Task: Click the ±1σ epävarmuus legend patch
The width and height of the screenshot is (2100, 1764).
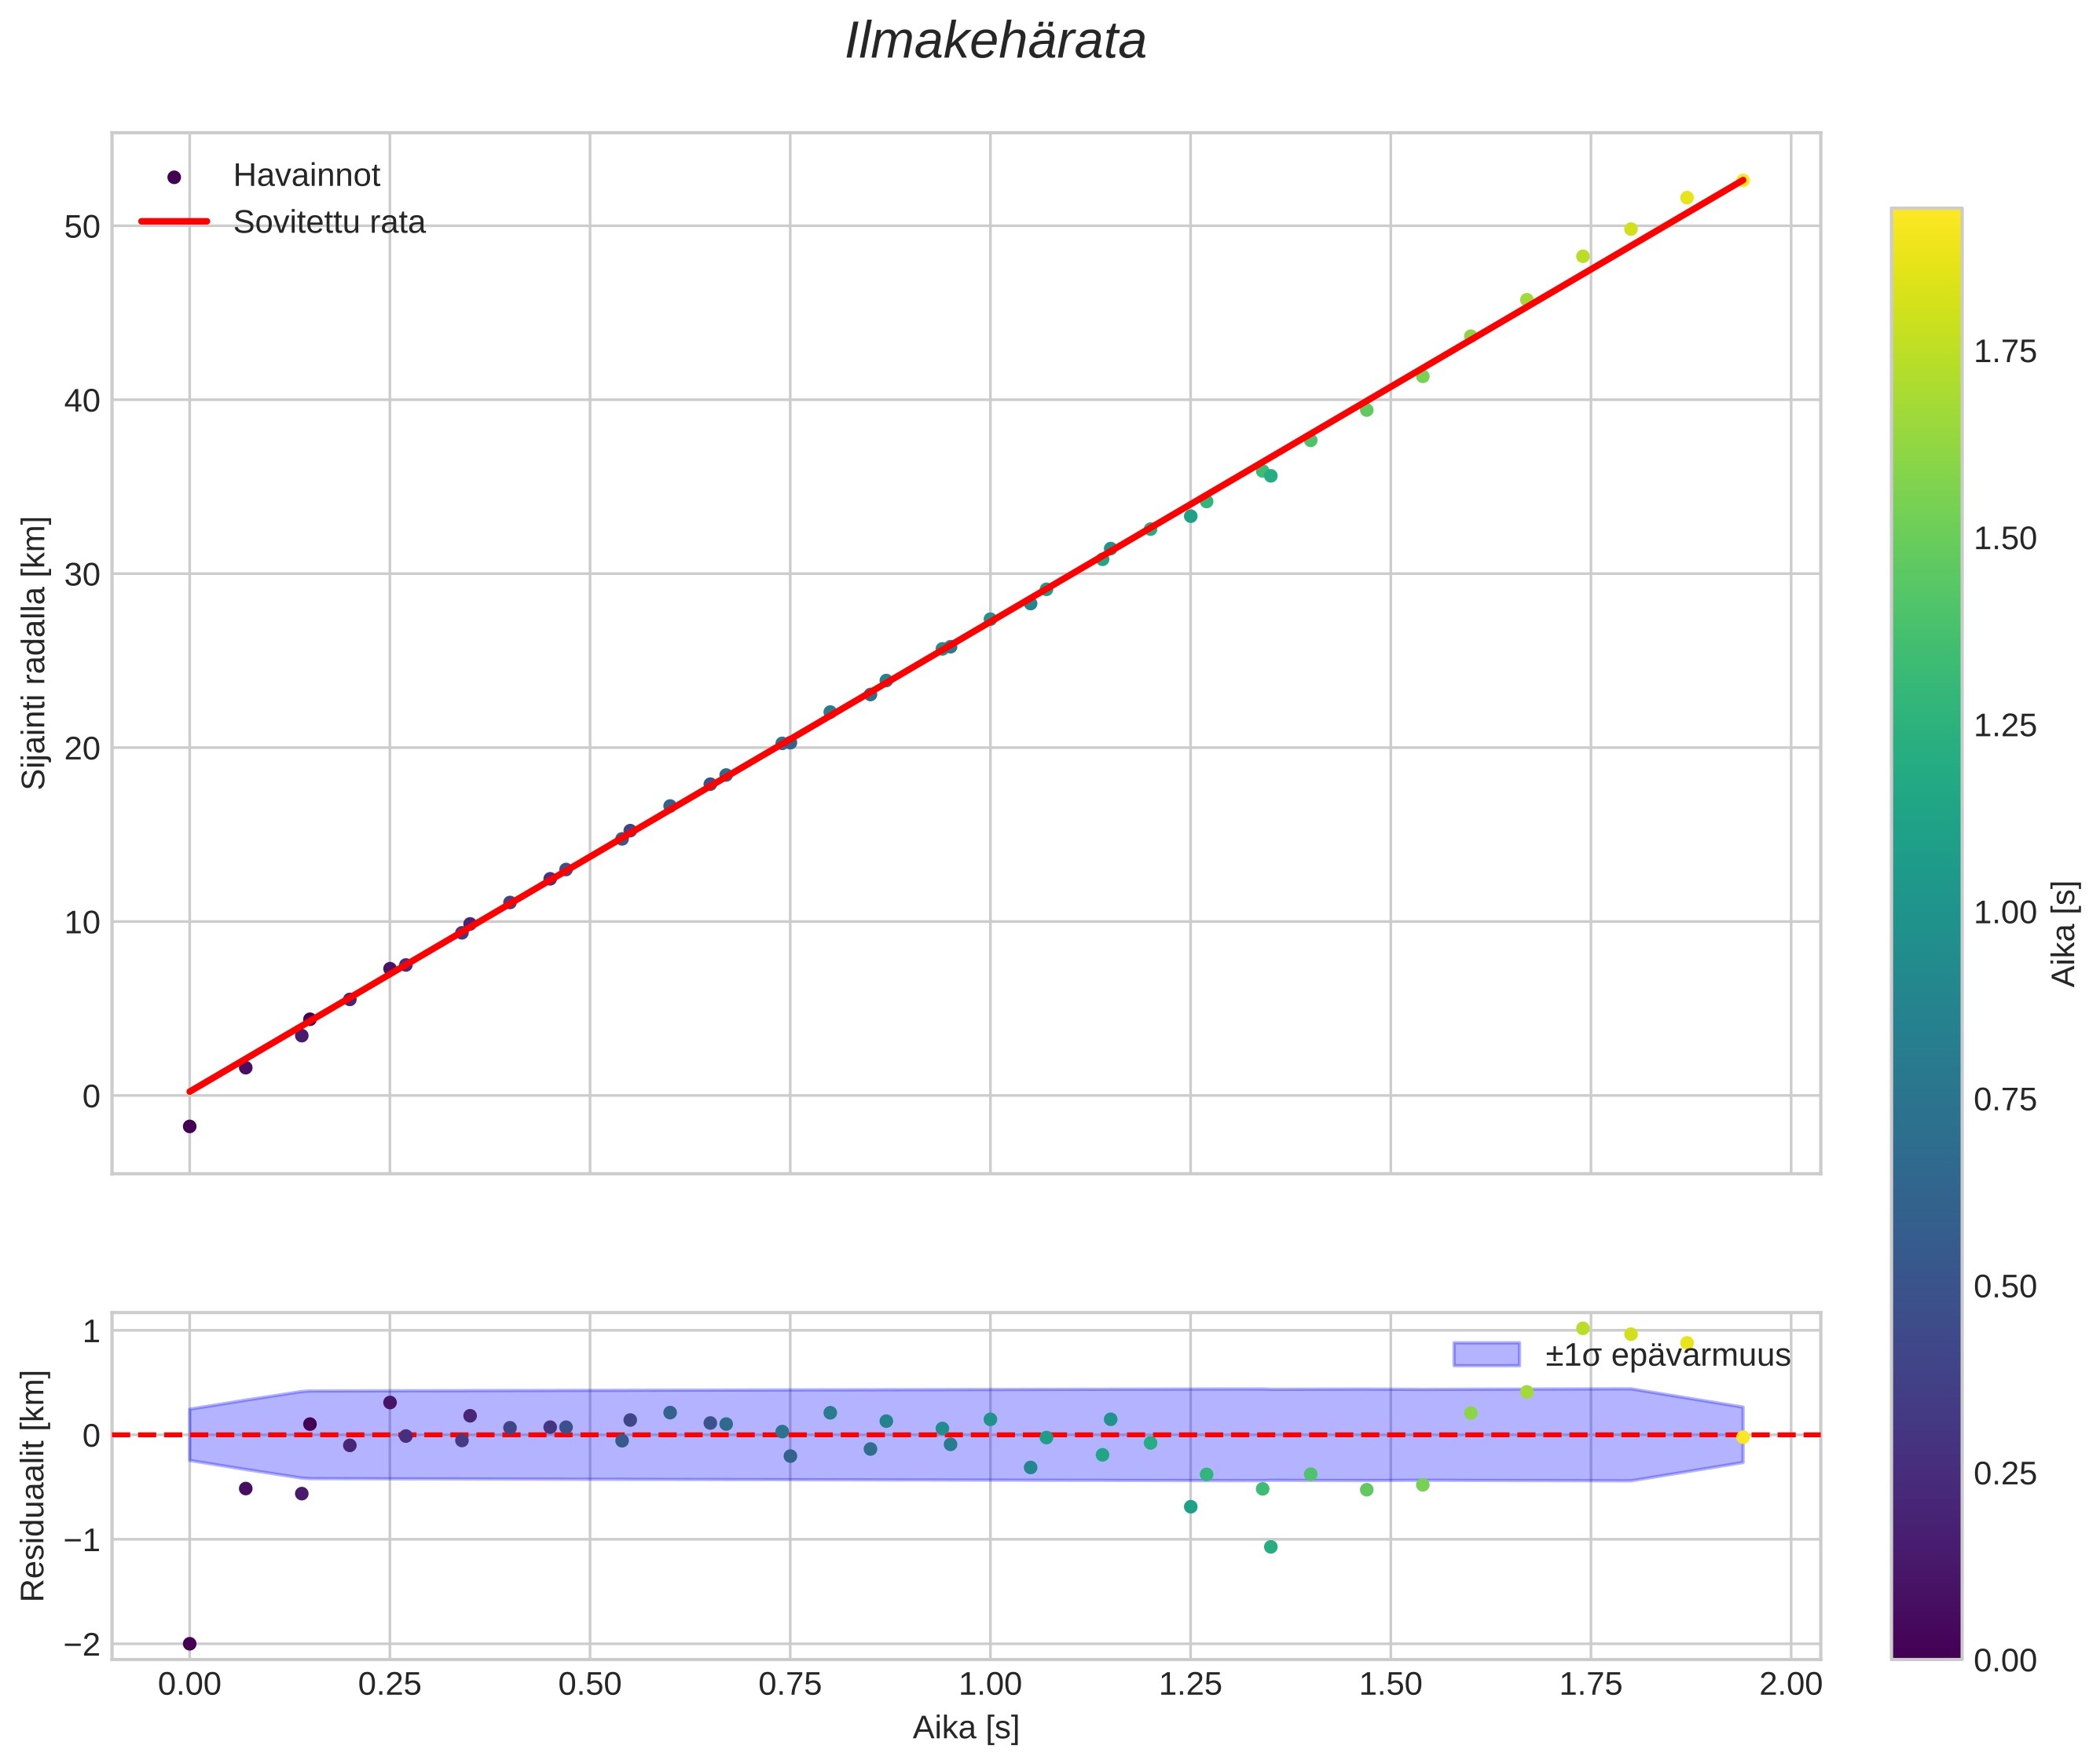Action: [1486, 1355]
